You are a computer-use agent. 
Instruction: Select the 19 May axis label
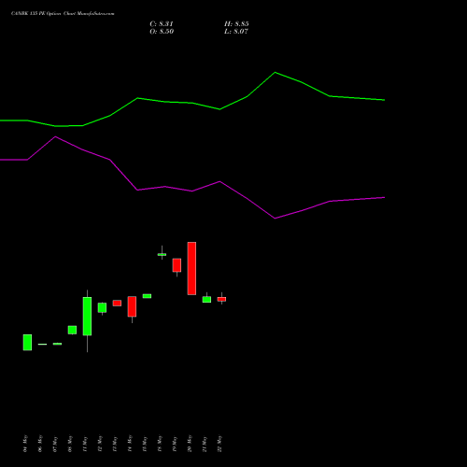pyautogui.click(x=175, y=444)
